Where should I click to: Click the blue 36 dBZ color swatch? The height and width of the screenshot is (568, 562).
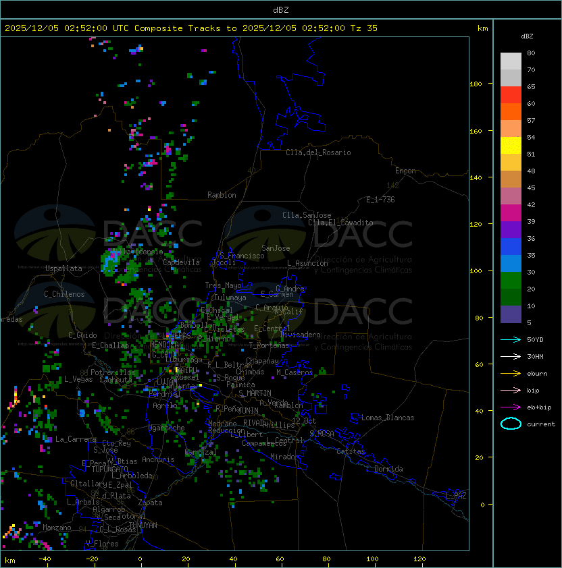[511, 247]
